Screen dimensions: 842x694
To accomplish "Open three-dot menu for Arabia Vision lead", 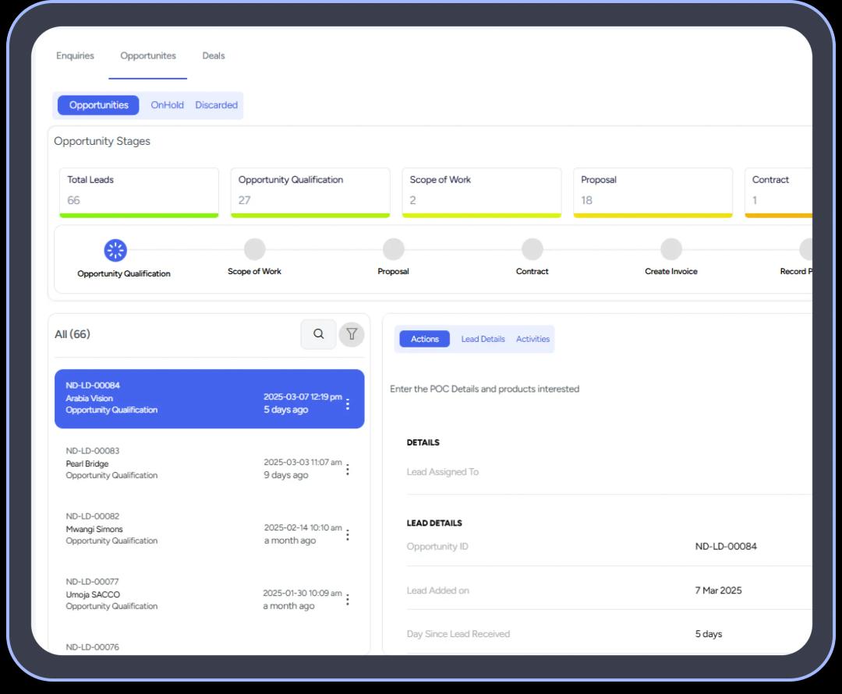I will tap(348, 404).
